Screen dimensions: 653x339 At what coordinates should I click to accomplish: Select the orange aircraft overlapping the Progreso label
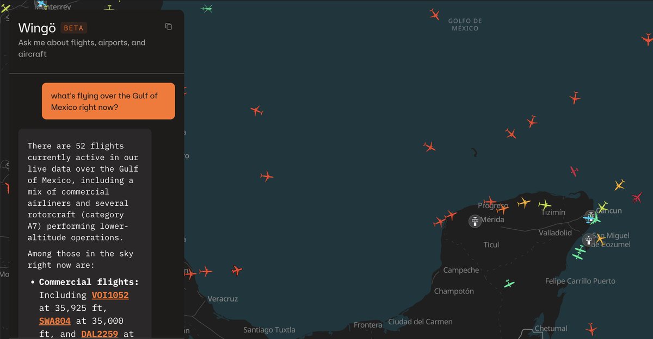click(502, 209)
